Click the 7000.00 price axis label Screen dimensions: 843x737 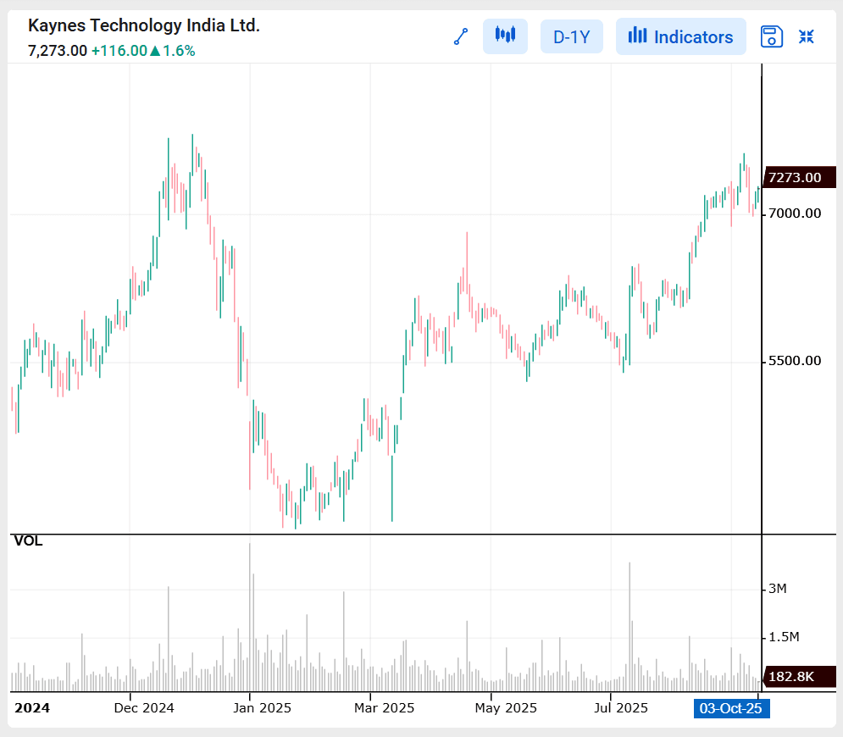coord(795,213)
